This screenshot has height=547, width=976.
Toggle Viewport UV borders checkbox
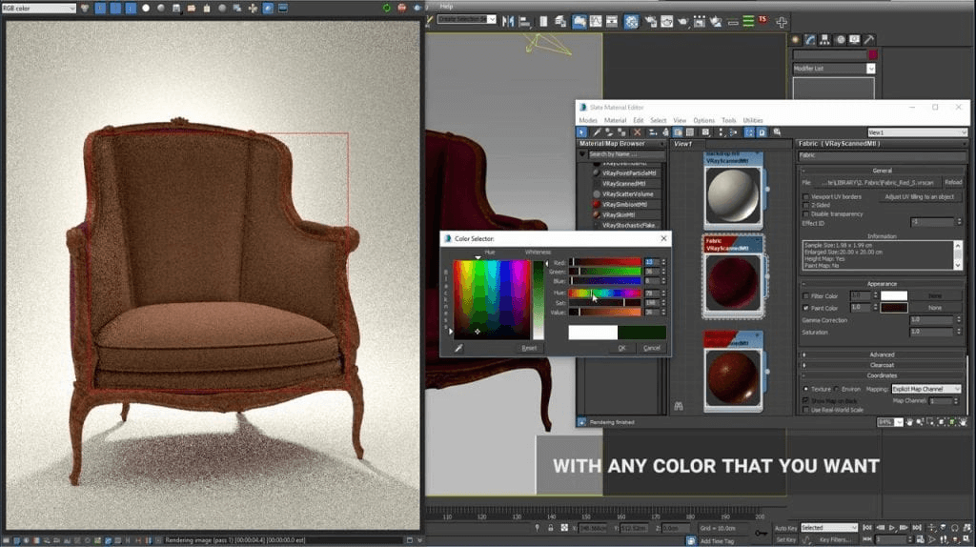pyautogui.click(x=806, y=196)
